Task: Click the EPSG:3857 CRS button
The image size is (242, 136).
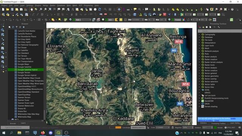Action: 230,128
